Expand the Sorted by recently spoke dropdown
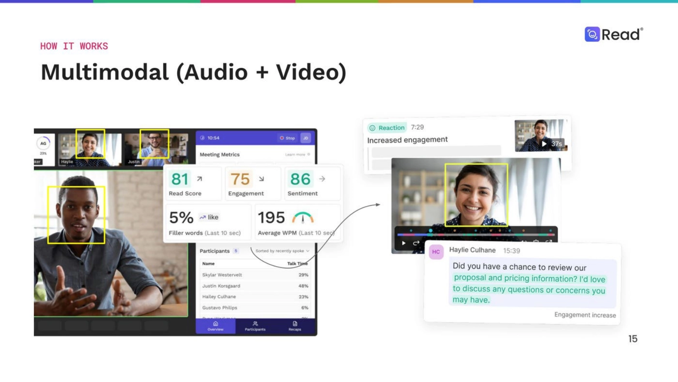Screen dimensions: 678x382 coord(282,251)
